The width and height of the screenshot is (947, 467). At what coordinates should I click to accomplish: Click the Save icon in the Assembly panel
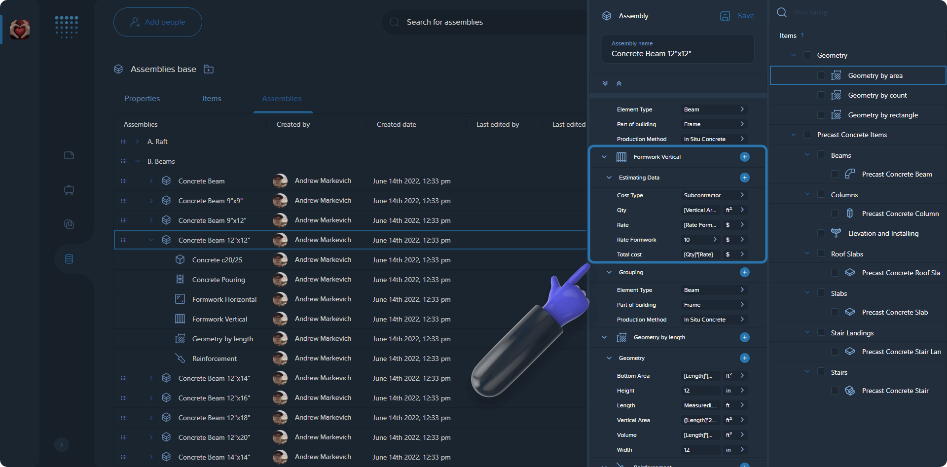point(725,16)
